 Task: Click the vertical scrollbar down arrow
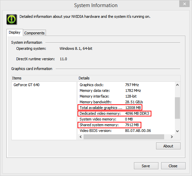tap(177, 131)
